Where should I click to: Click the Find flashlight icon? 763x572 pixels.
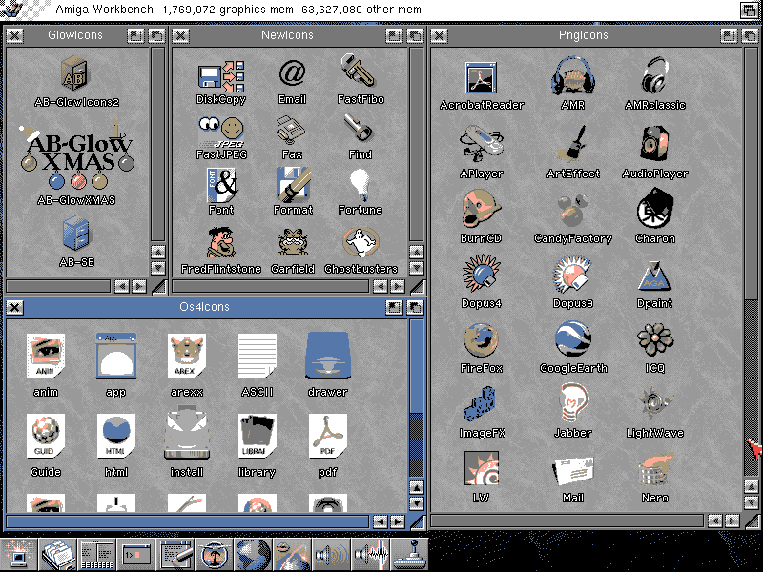click(x=359, y=129)
